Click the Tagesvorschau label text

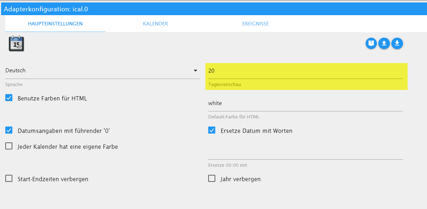[x=224, y=85]
